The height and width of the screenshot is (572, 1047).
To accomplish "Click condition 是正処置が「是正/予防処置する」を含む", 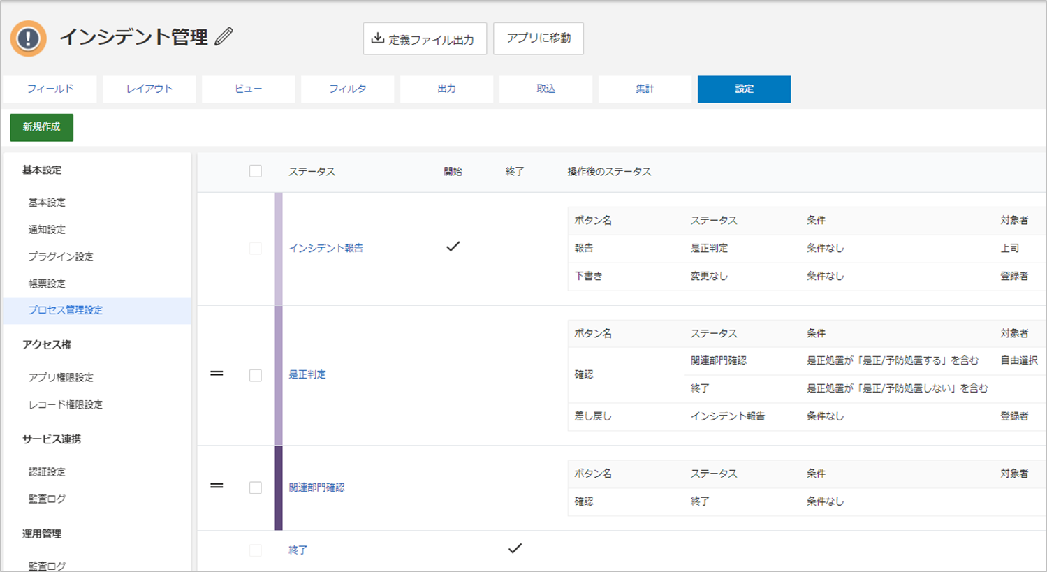I will coord(893,360).
